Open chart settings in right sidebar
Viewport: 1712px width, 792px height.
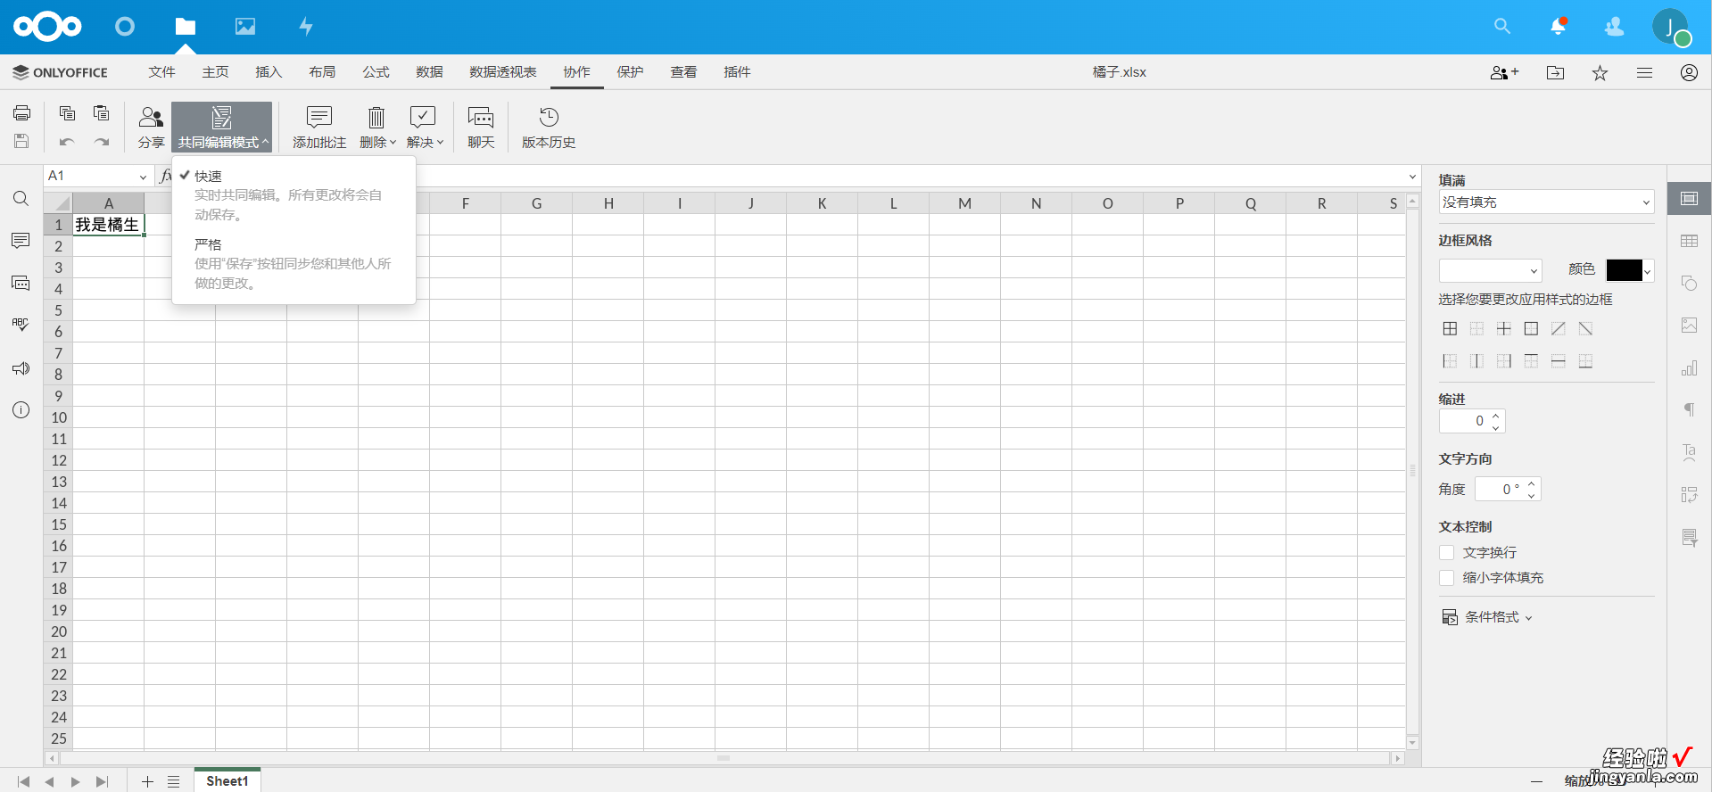1689,367
